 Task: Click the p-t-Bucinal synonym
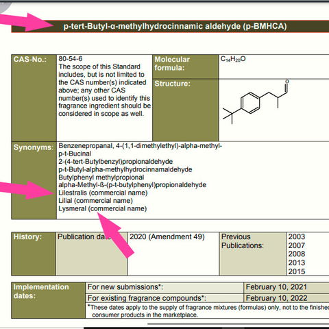(x=75, y=154)
